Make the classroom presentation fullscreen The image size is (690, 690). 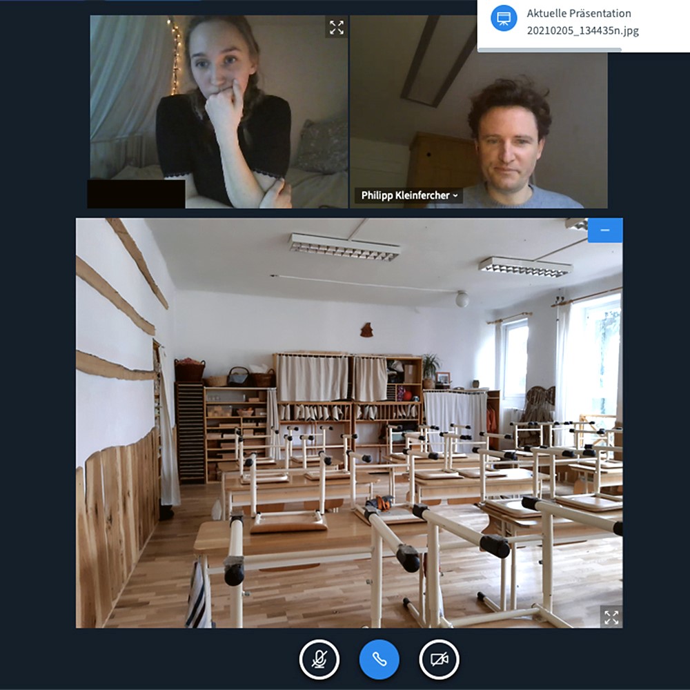pyautogui.click(x=611, y=616)
